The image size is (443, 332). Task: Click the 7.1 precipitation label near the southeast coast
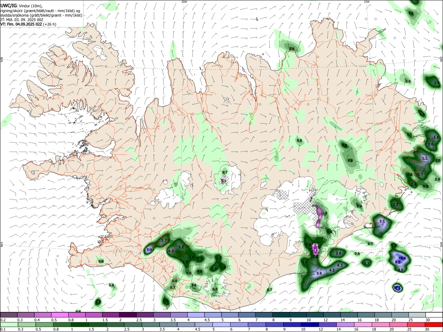click(382, 222)
